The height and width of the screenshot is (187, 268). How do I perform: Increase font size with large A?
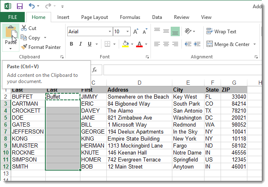click(x=136, y=32)
